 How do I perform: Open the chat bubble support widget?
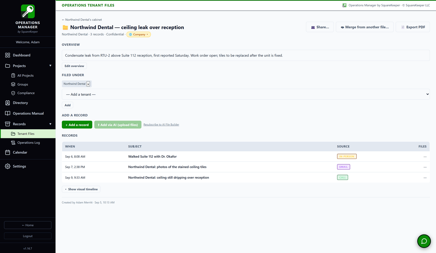(x=424, y=241)
